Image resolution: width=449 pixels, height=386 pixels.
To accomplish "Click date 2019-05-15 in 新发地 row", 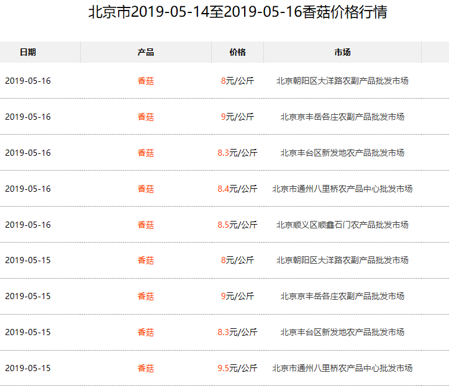I will click(28, 332).
